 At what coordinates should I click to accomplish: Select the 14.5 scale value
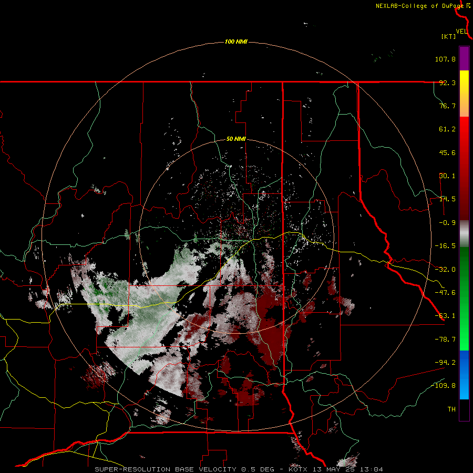point(447,199)
